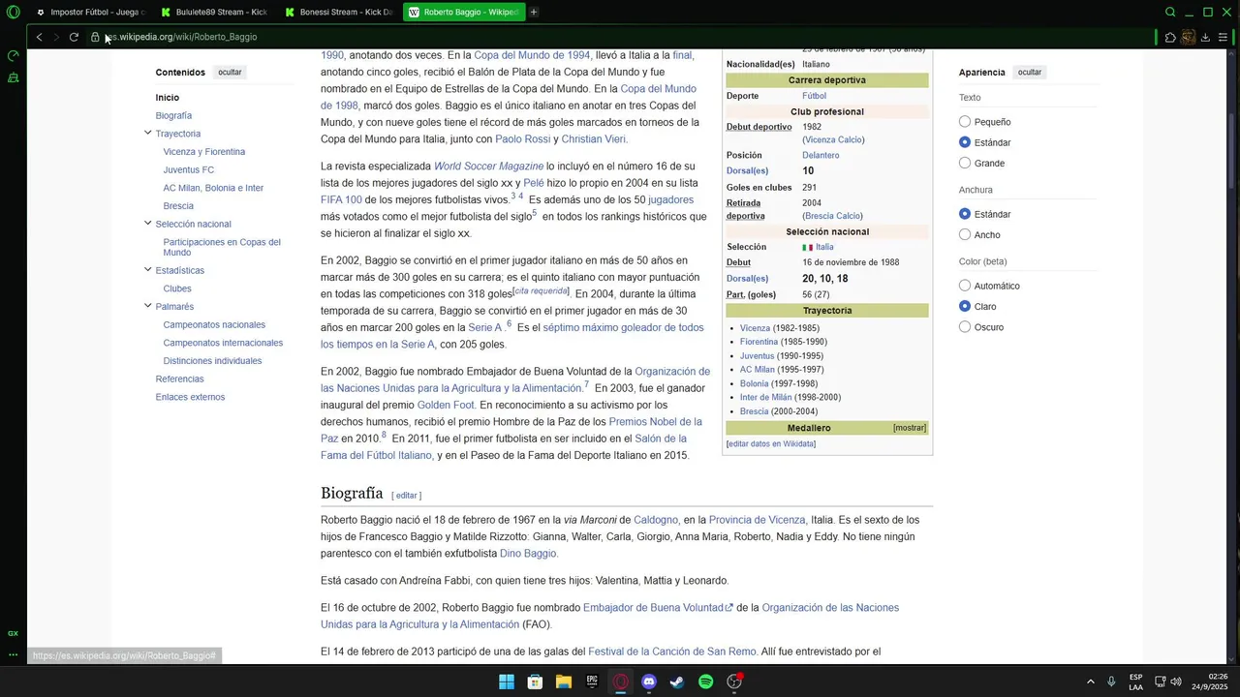Click the microphone icon in system tray

pyautogui.click(x=1111, y=682)
